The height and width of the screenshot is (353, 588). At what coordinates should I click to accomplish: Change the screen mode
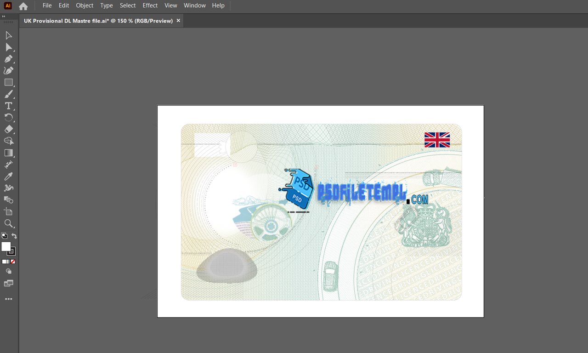tap(8, 283)
